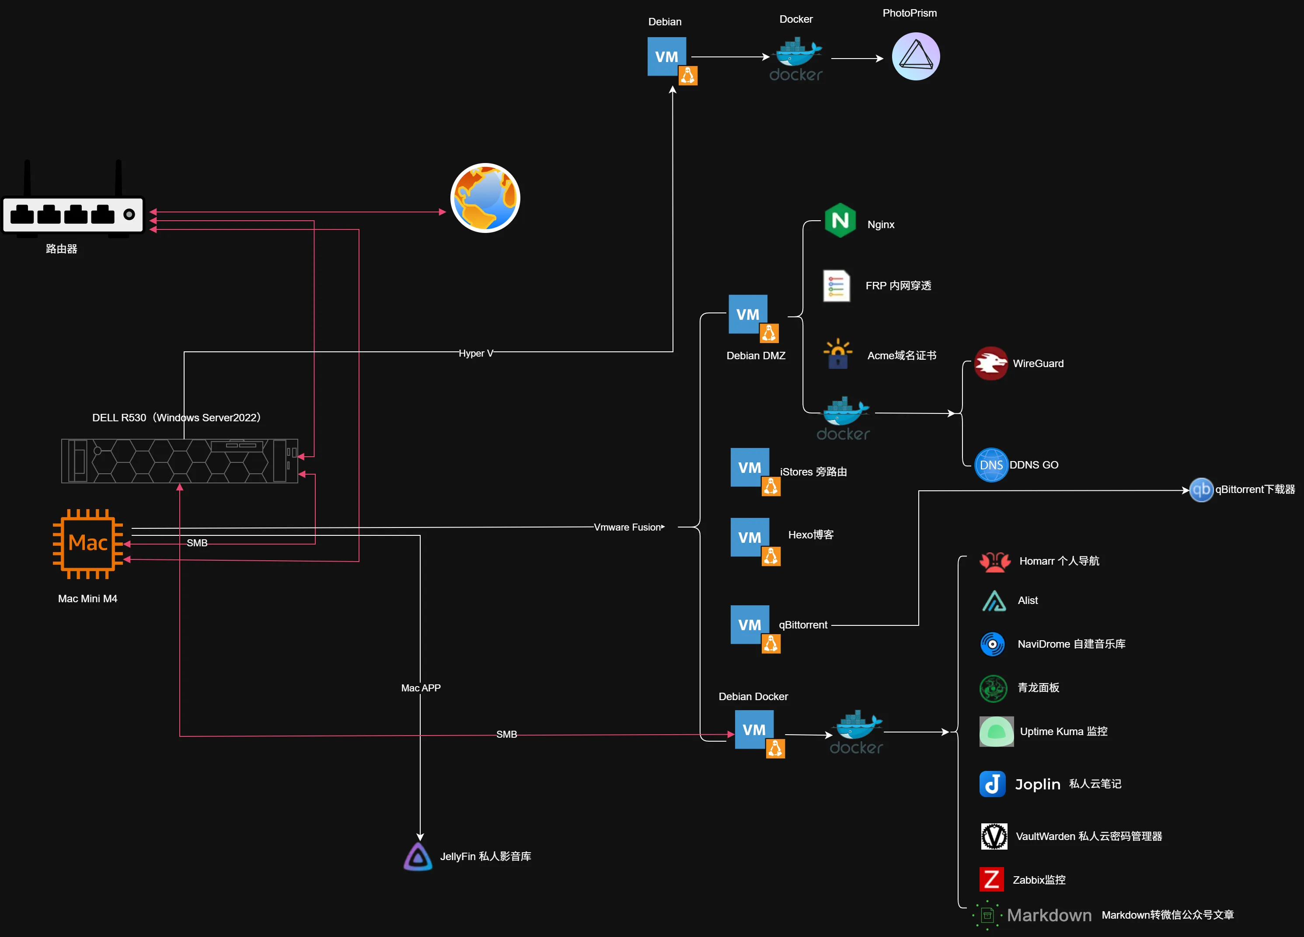The height and width of the screenshot is (937, 1304).
Task: Select the iStores VM icon
Action: (756, 472)
